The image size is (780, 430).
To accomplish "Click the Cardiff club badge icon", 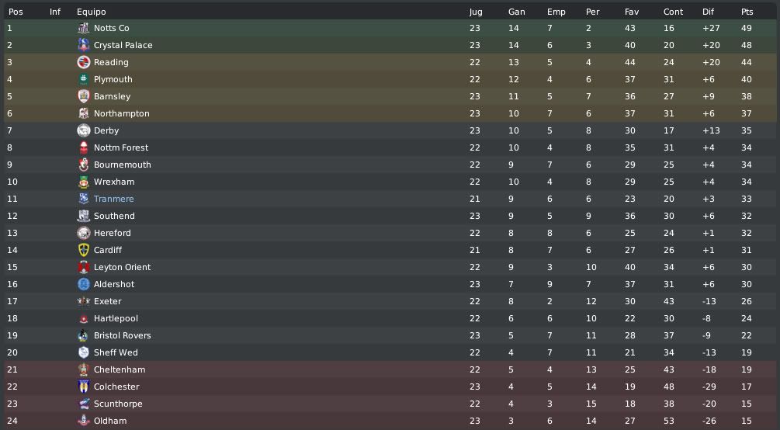I will point(84,250).
